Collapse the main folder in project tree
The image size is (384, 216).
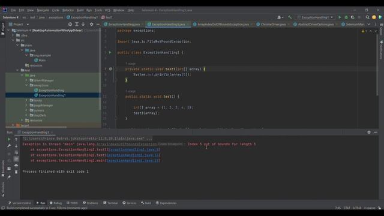[x=17, y=46]
